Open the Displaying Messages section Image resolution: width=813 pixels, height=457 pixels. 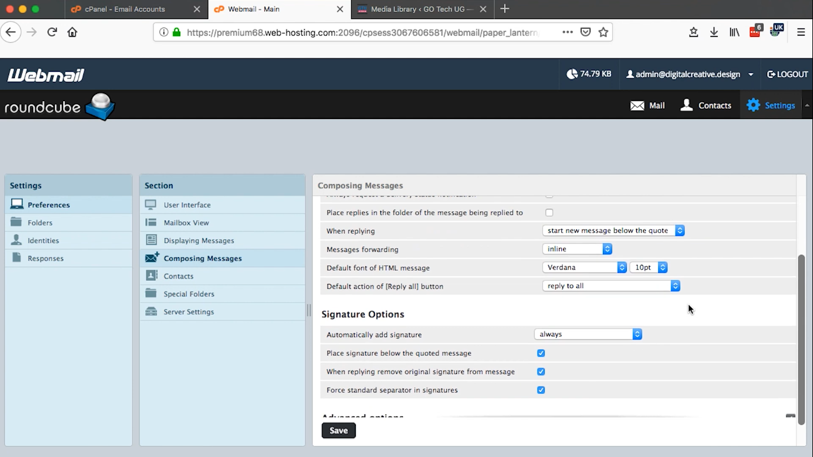(223, 240)
